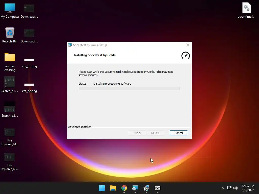Select the My Computer desktop icon
The image size is (259, 194).
tap(10, 11)
